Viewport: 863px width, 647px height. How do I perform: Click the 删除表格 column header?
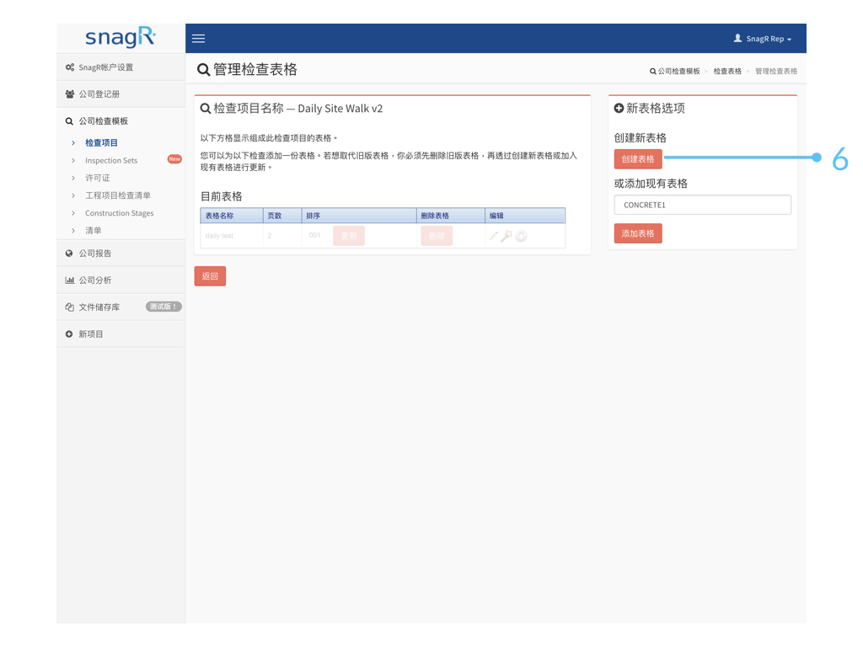(x=451, y=216)
